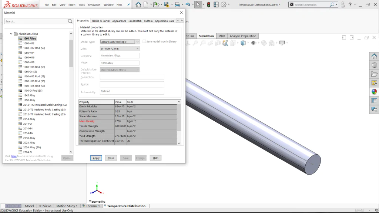Print the document with the printer icon

pos(177,4)
